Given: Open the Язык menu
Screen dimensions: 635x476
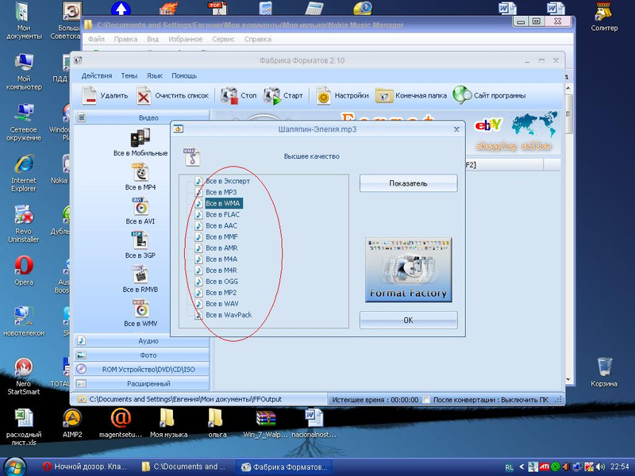Looking at the screenshot, I should [x=155, y=75].
